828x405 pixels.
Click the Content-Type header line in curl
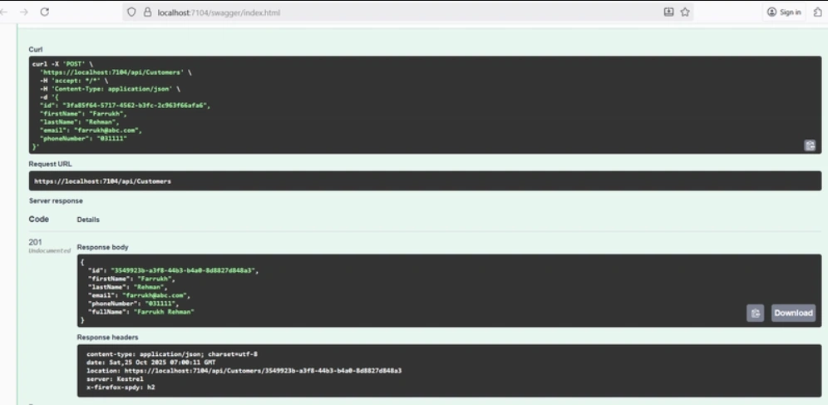[110, 89]
